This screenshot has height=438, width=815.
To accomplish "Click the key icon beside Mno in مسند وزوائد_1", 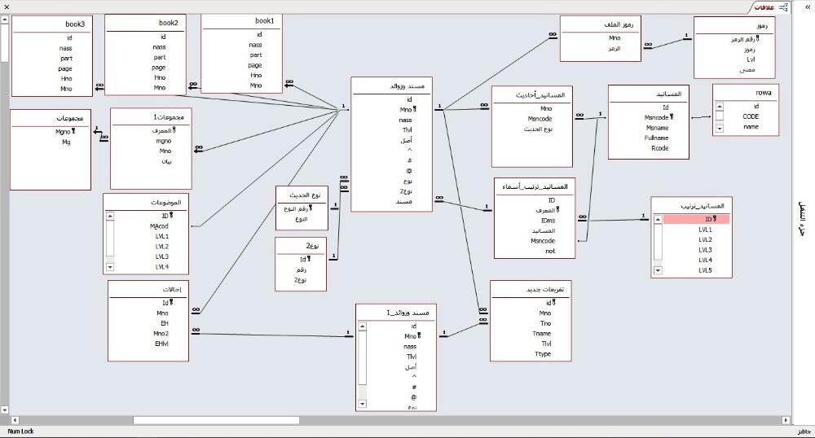I will (x=418, y=335).
